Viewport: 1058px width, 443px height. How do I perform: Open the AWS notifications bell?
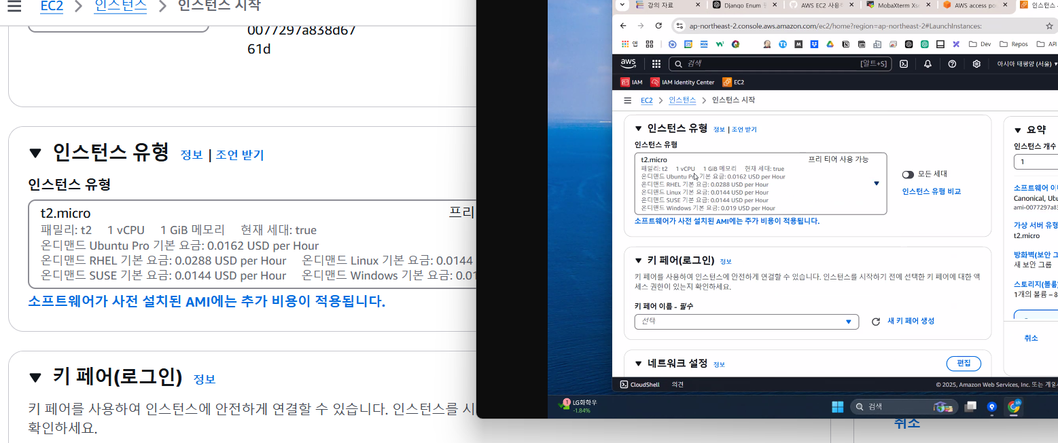coord(928,64)
